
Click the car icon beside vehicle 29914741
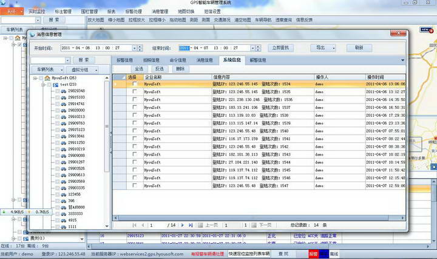[x=64, y=104]
